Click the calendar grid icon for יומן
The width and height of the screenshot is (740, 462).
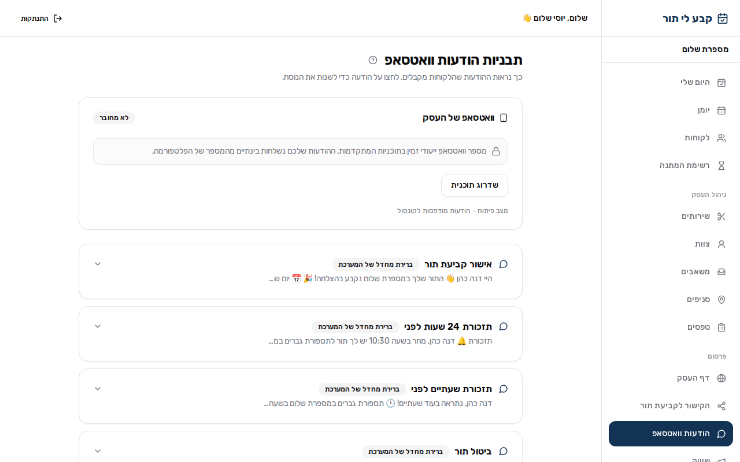pos(721,110)
